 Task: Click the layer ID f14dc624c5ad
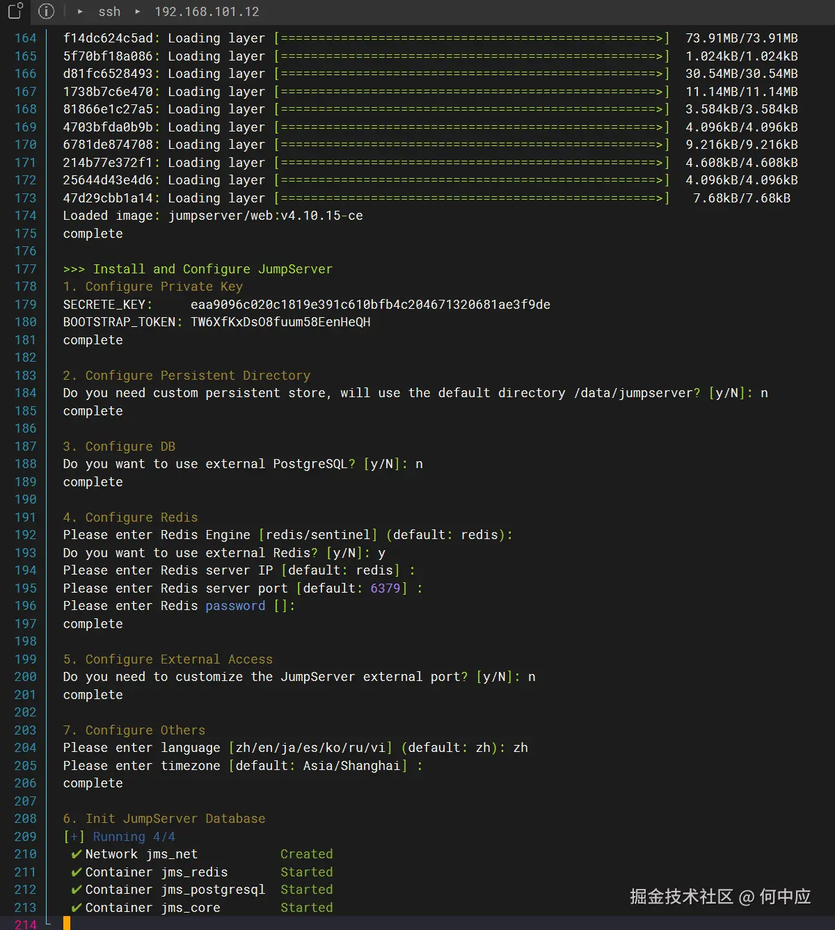pyautogui.click(x=108, y=38)
